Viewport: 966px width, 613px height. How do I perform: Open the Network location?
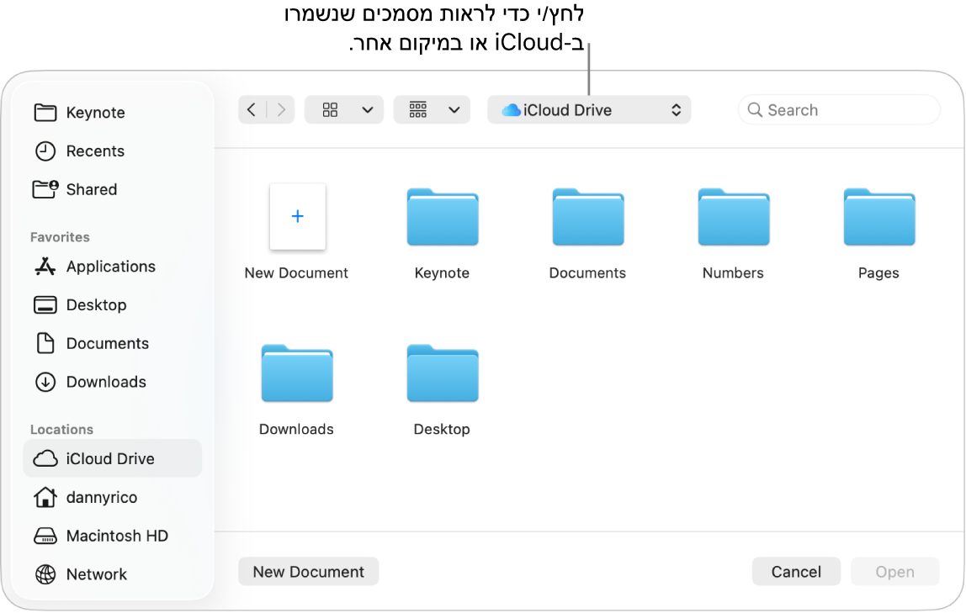[x=112, y=574]
